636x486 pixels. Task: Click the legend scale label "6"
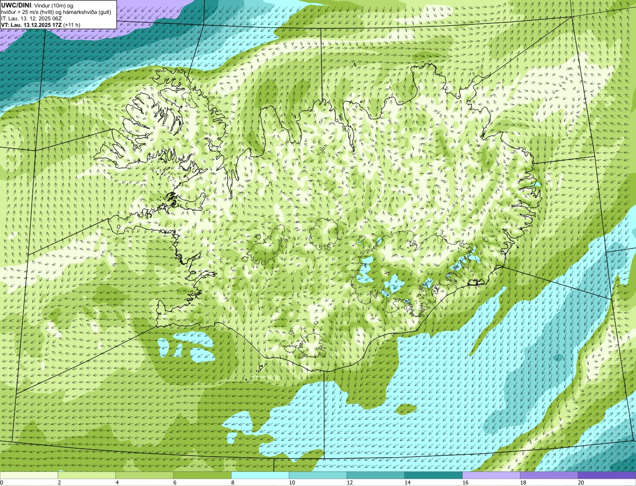(174, 482)
